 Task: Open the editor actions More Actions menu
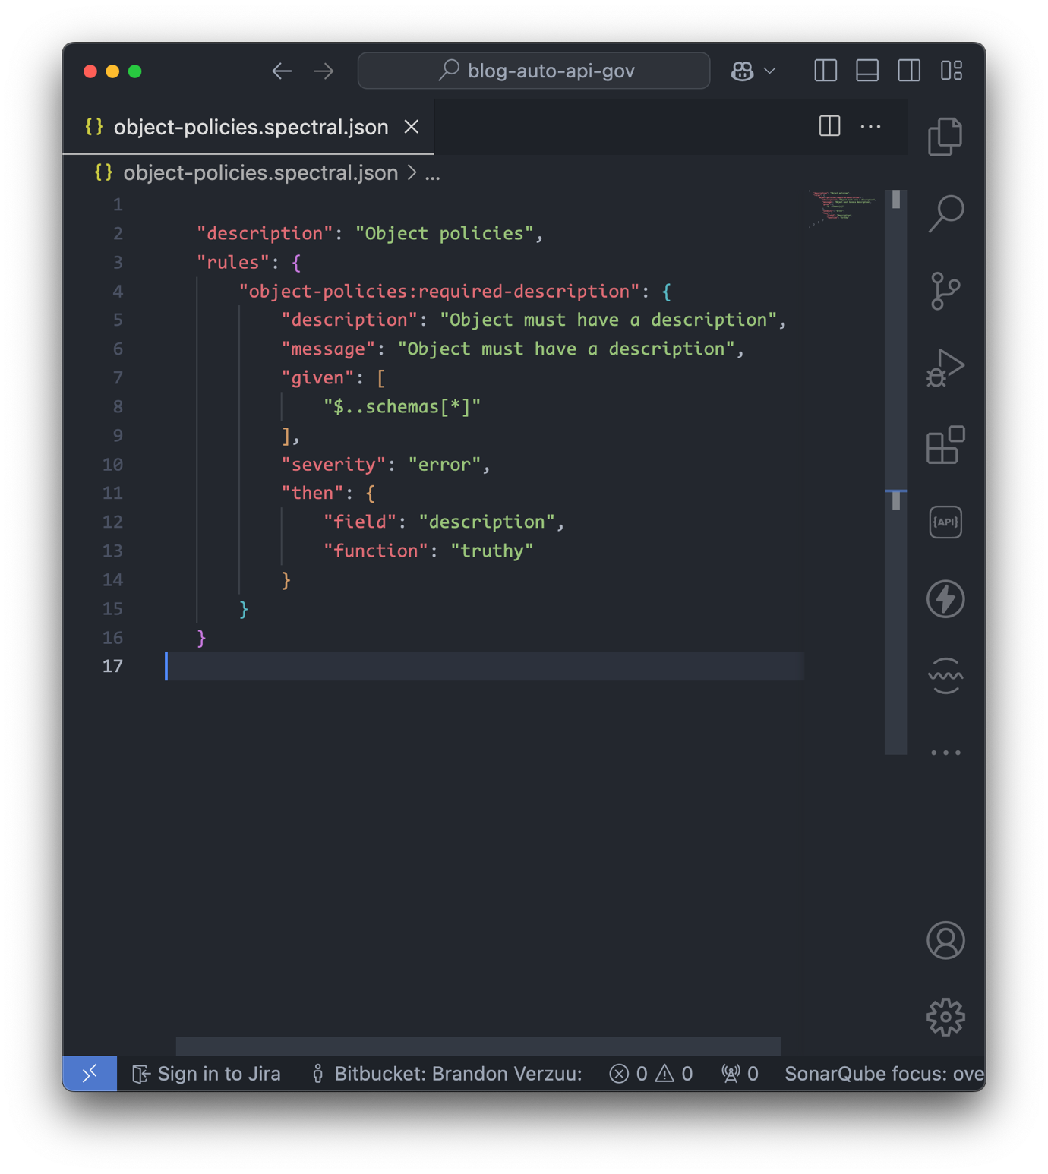pyautogui.click(x=870, y=127)
